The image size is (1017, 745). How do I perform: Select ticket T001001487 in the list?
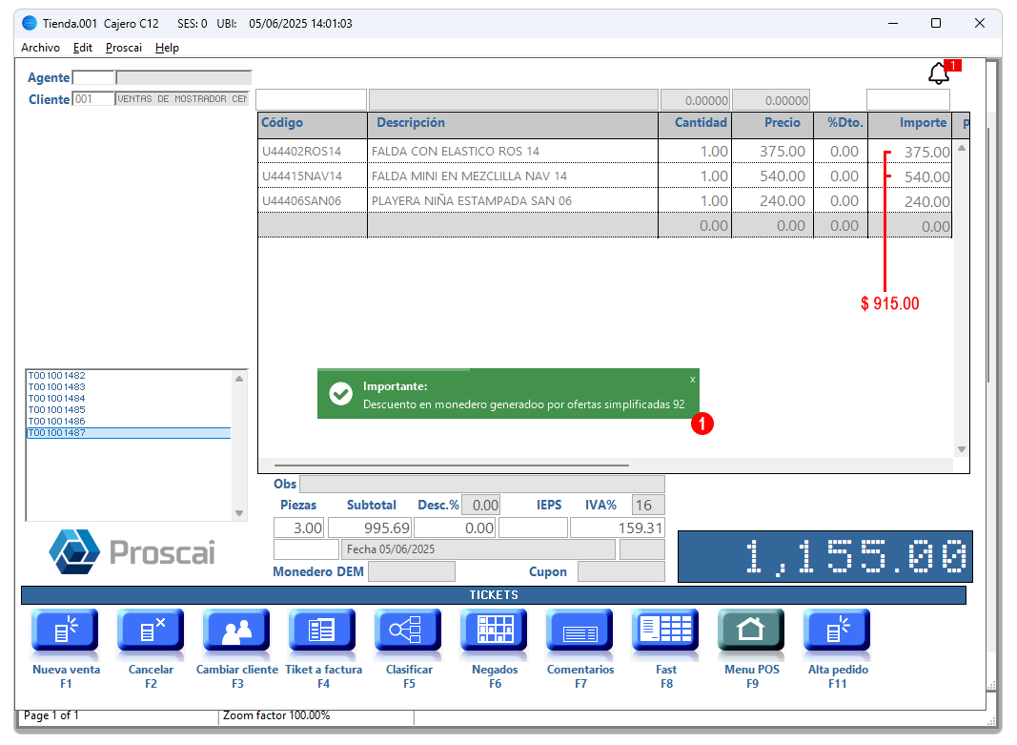point(129,433)
